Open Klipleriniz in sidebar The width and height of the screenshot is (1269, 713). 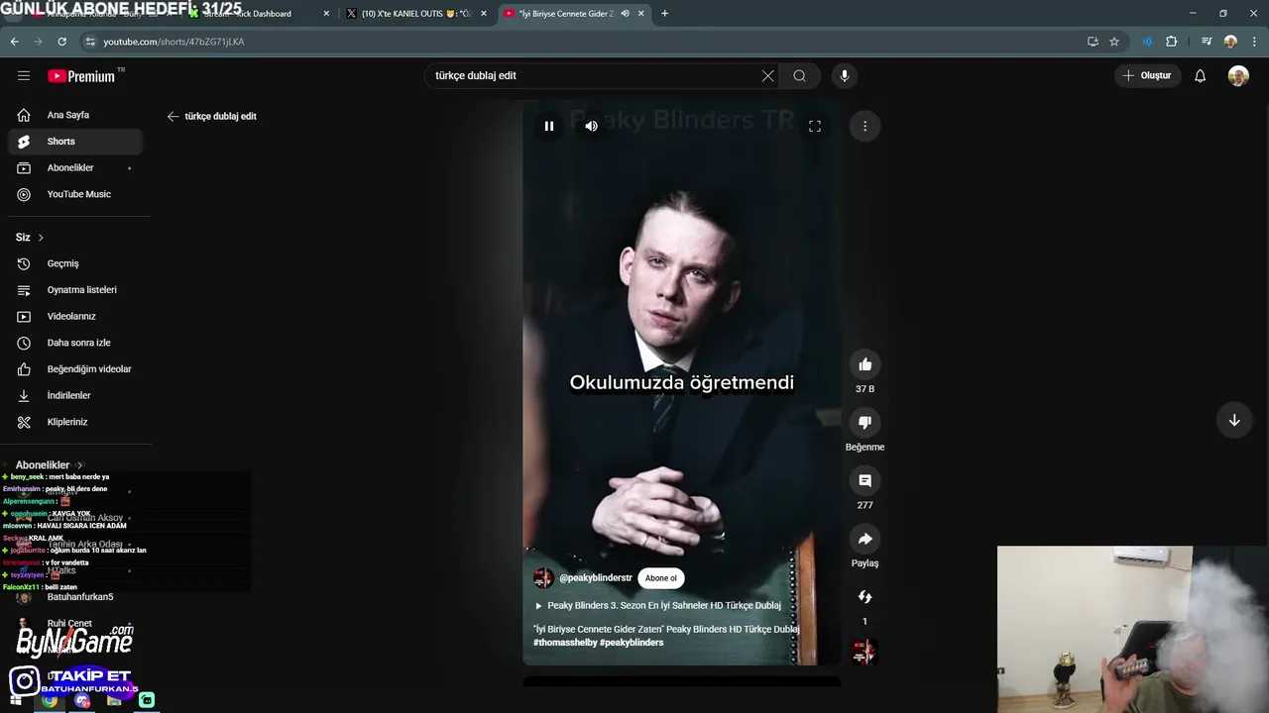click(x=75, y=422)
